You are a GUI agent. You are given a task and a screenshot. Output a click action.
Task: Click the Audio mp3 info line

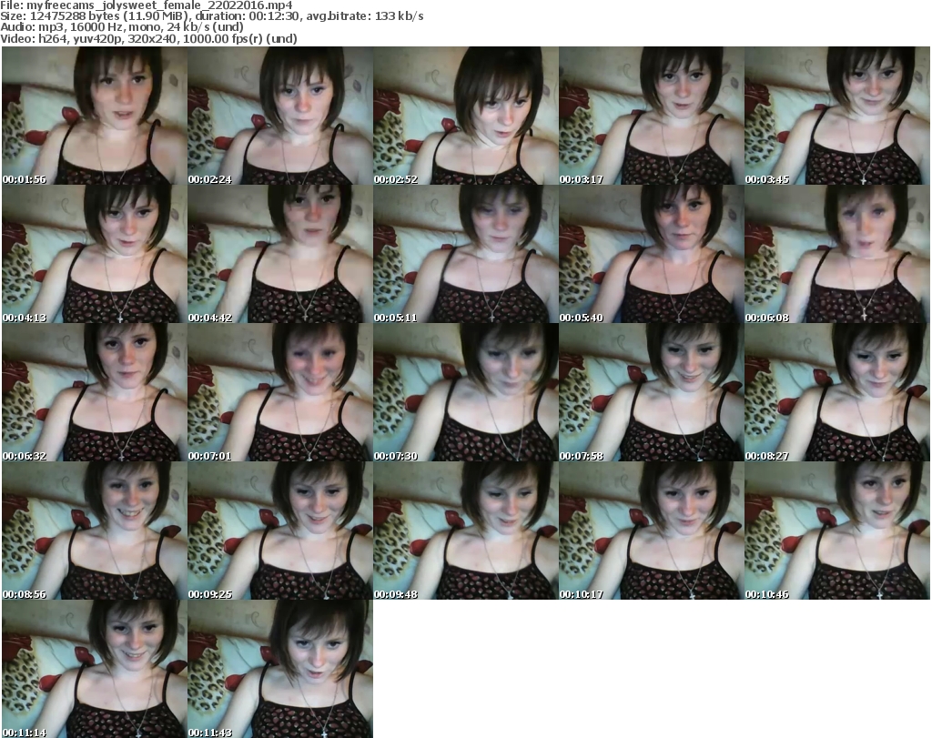point(122,27)
